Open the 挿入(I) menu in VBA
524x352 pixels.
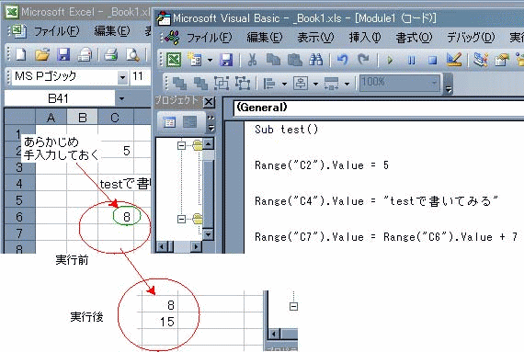(x=365, y=37)
